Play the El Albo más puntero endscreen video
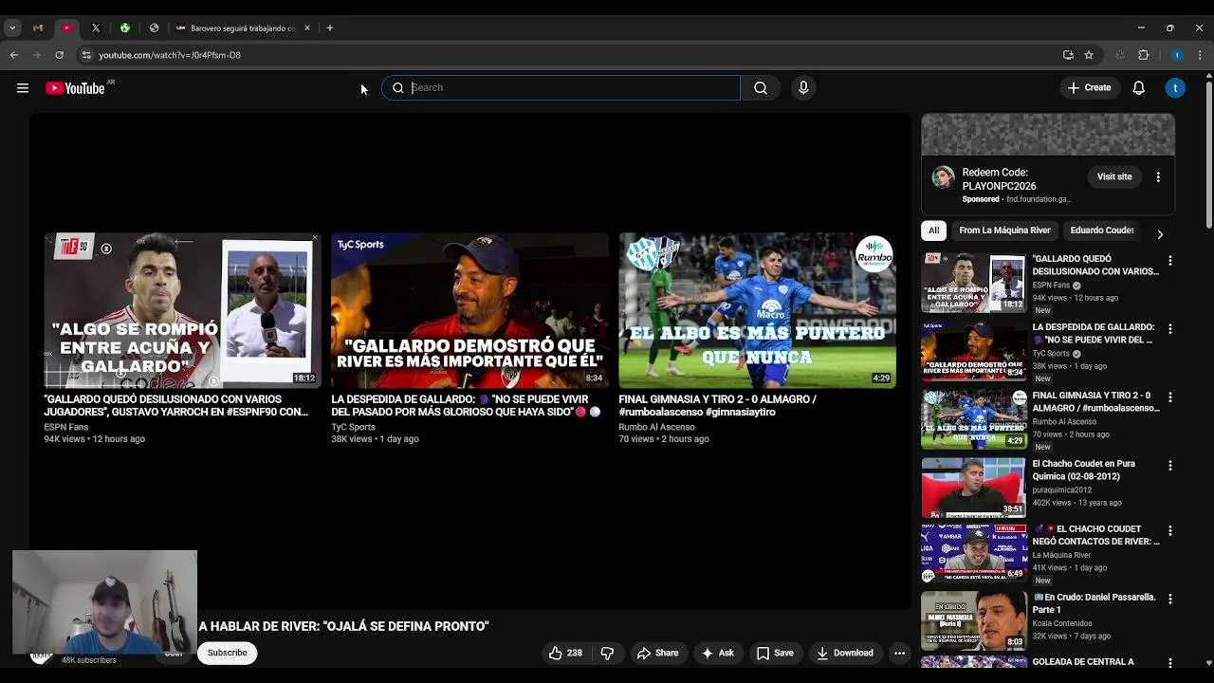The height and width of the screenshot is (683, 1214). [x=757, y=311]
